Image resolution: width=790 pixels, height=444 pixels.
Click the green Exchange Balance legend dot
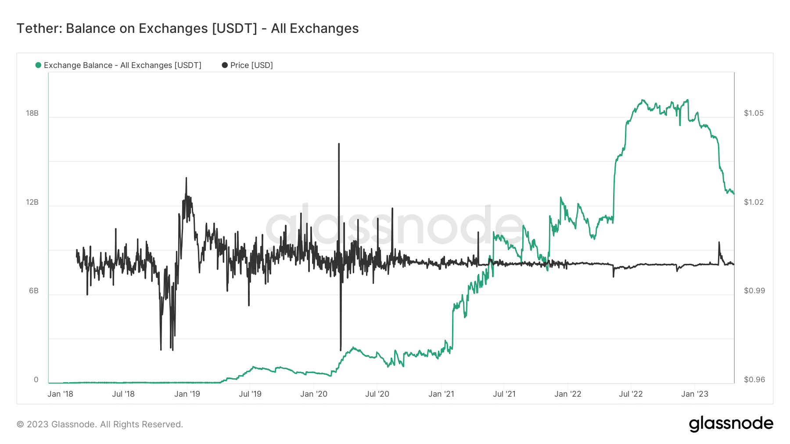39,65
